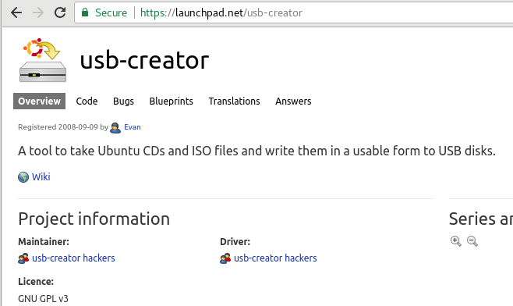This screenshot has width=513, height=306.
Task: Click the GNU GPL v3 licence text
Action: point(43,299)
